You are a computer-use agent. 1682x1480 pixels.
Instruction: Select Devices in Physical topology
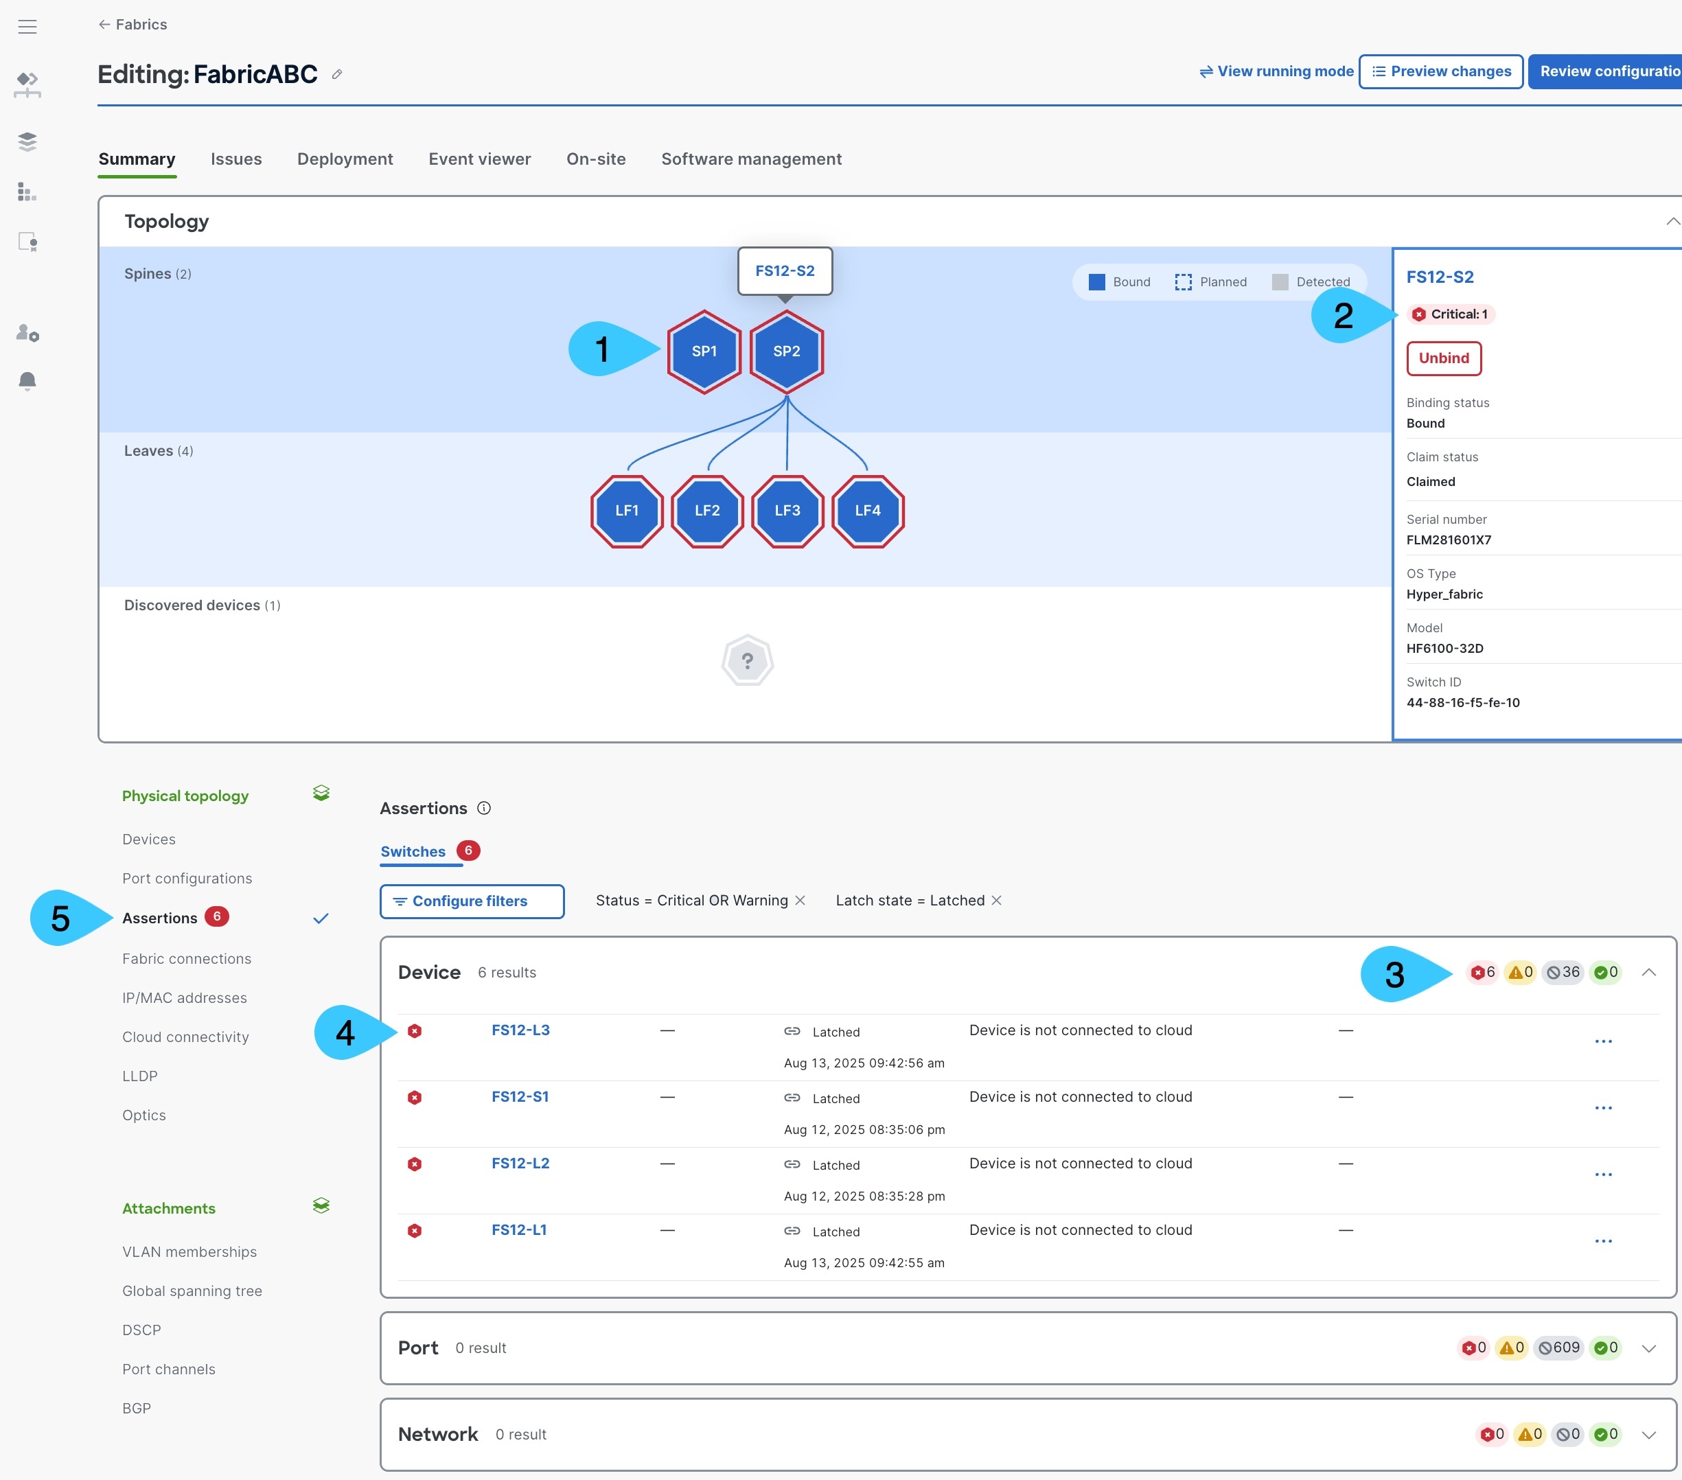149,839
